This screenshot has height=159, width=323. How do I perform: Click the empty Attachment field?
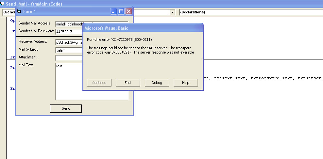(69, 58)
